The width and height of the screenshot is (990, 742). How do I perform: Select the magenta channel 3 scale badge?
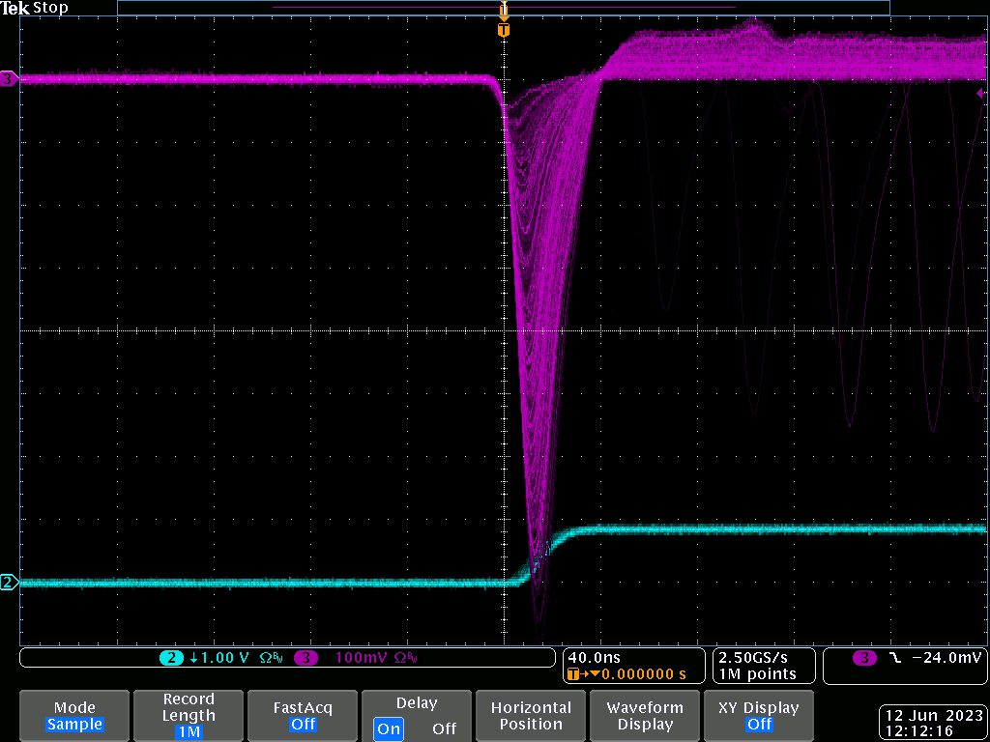tap(306, 658)
